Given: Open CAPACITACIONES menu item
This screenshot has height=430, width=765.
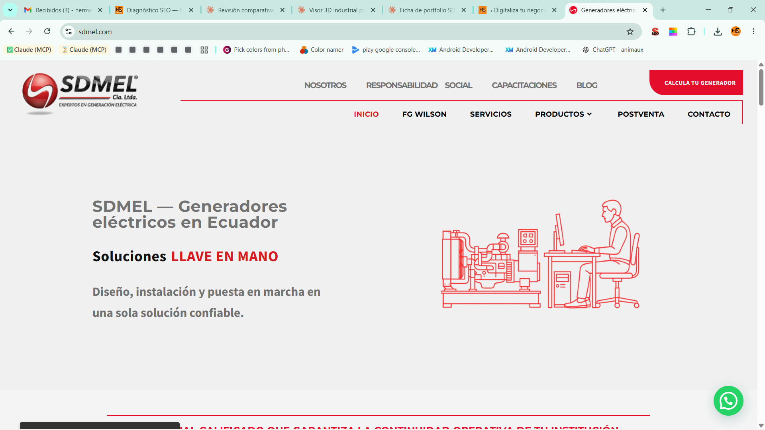Looking at the screenshot, I should point(524,85).
